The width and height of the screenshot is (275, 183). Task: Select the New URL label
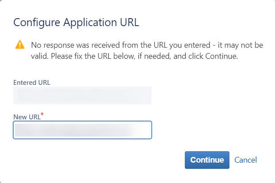27,117
